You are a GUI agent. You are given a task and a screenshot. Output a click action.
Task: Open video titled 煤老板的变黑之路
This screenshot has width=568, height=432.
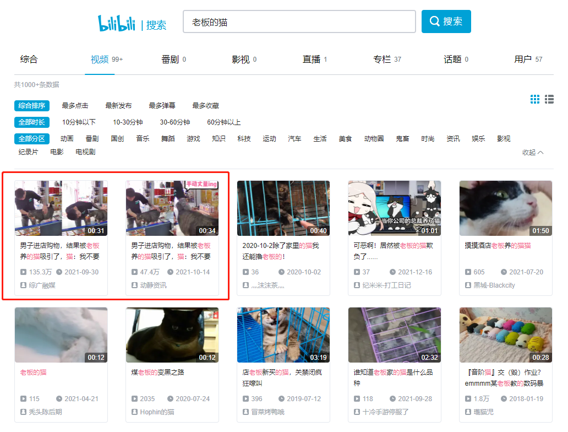click(157, 372)
